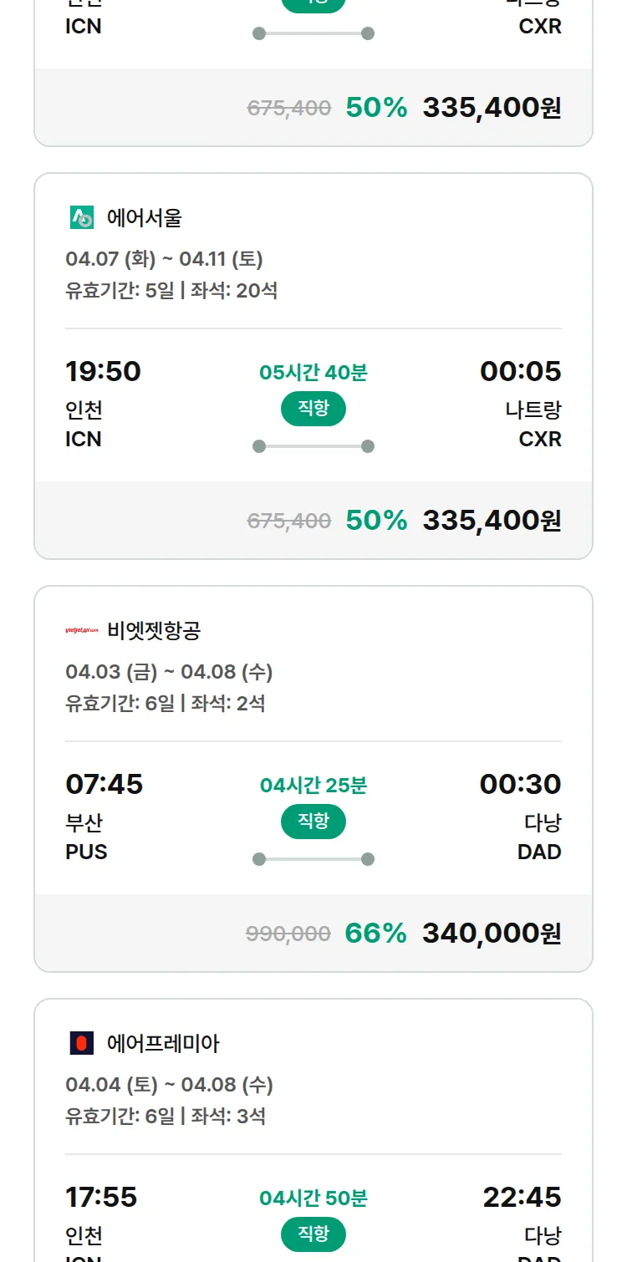Click the 직항 badge on Air Seoul flight
Viewport: 627px width, 1262px height.
click(313, 409)
